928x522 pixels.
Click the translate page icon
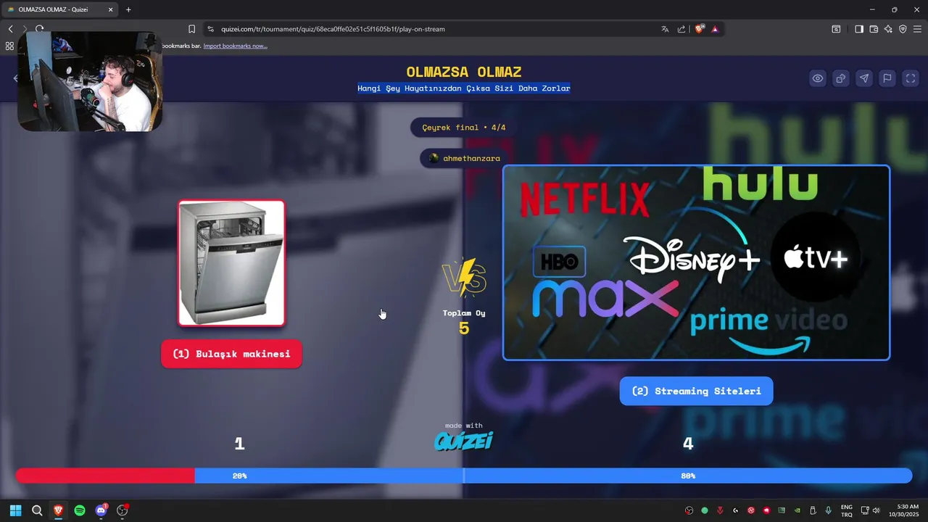click(665, 29)
